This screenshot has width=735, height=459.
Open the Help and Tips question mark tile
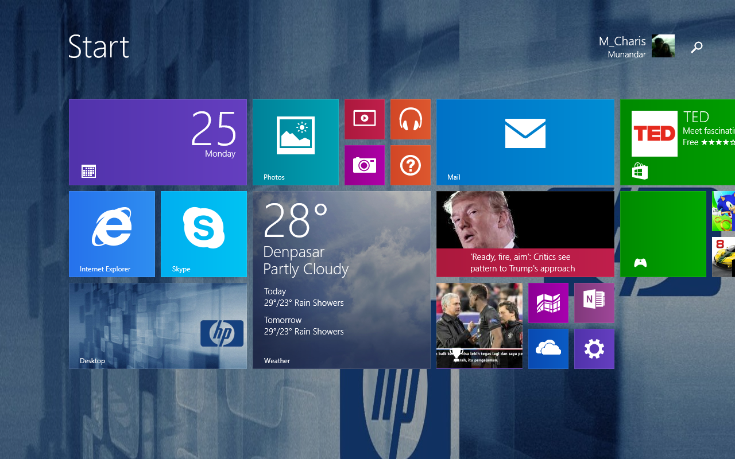click(411, 165)
